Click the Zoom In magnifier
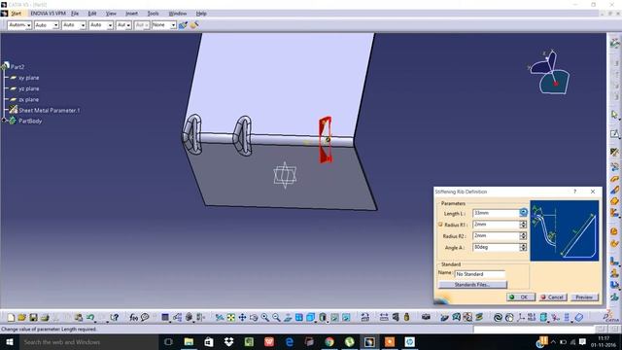The height and width of the screenshot is (350, 622). click(x=265, y=318)
